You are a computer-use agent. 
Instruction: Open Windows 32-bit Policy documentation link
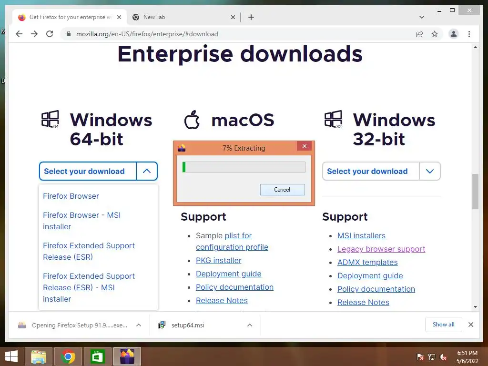[376, 289]
